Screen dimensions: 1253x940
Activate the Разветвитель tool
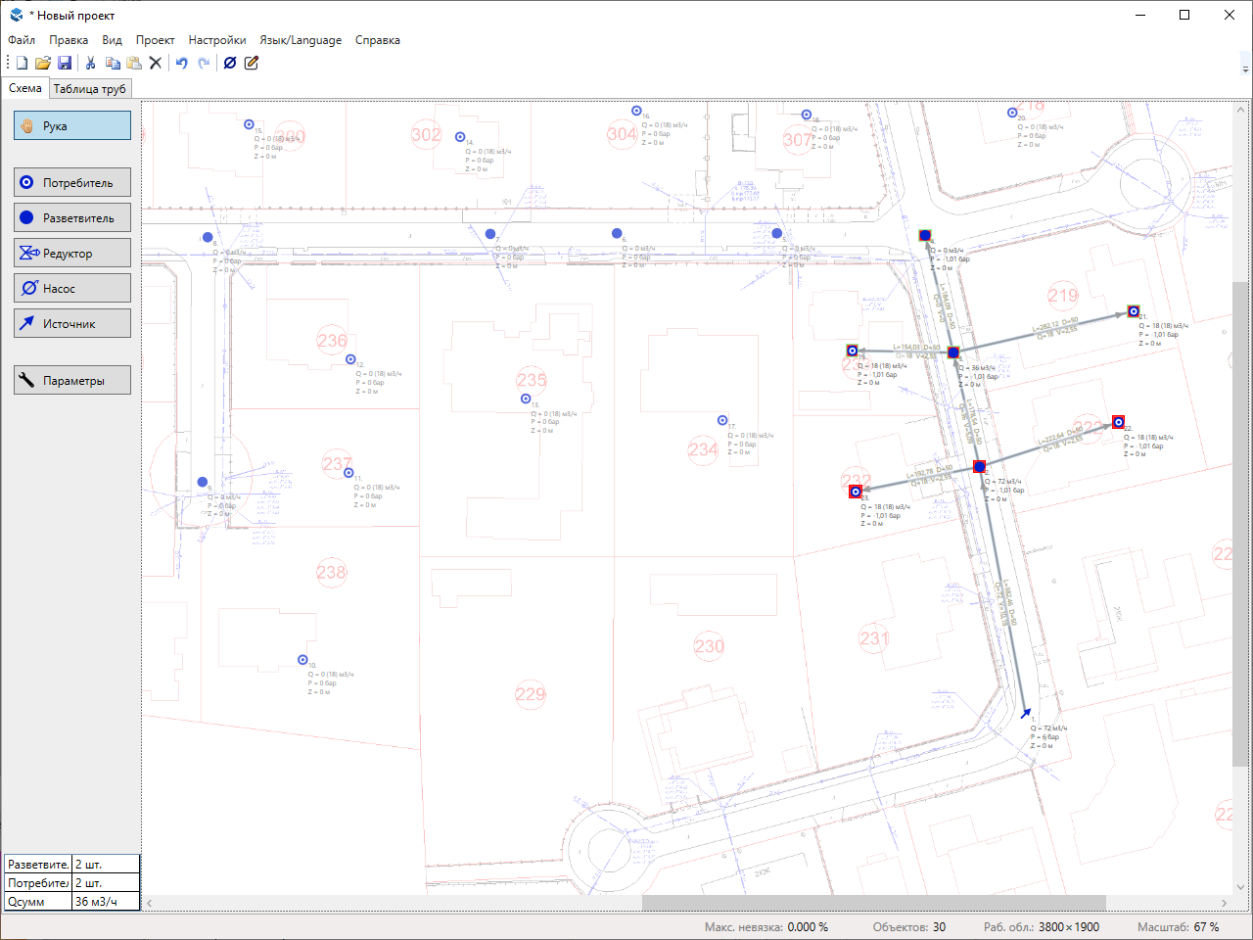point(72,217)
